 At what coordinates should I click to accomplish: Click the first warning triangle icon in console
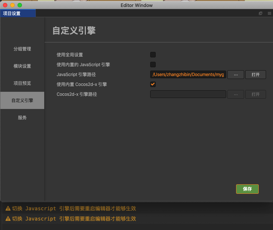[8, 208]
